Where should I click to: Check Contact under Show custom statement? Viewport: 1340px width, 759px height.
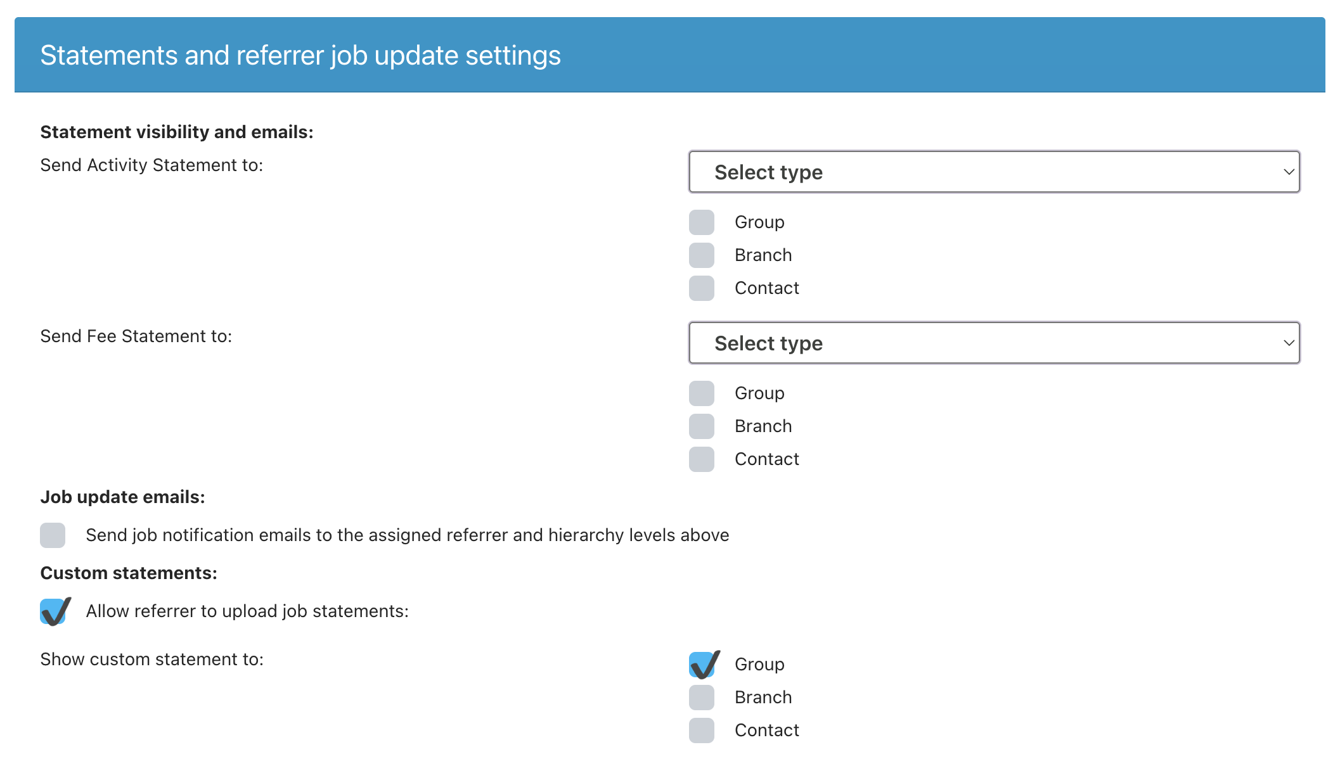[x=702, y=730]
